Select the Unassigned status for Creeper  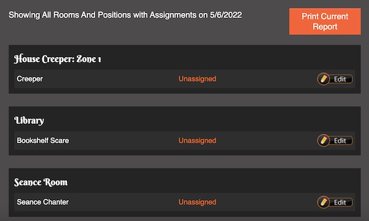pos(197,79)
